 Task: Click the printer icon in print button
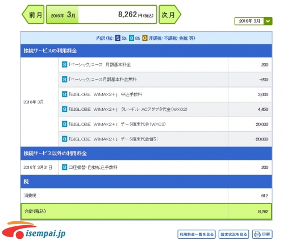(x=257, y=234)
